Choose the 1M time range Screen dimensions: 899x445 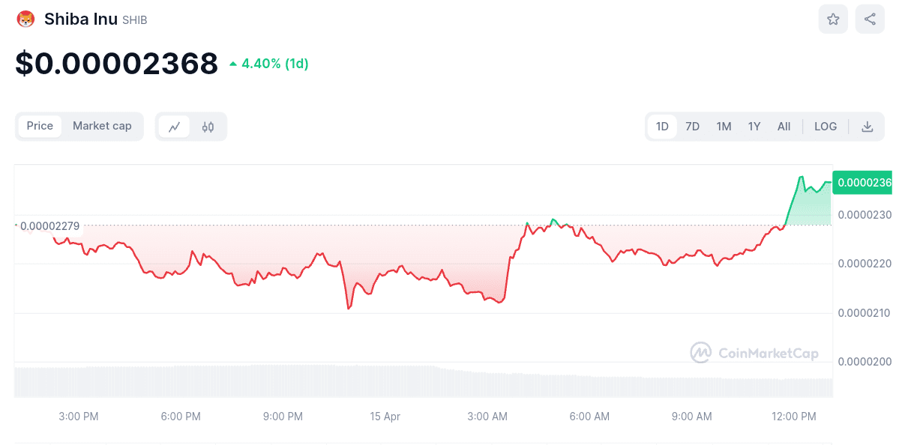pyautogui.click(x=723, y=127)
